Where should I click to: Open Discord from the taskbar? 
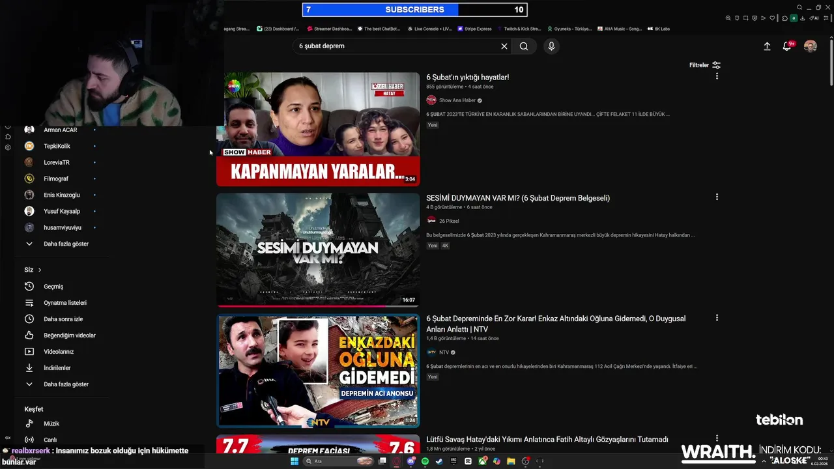pyautogui.click(x=411, y=461)
